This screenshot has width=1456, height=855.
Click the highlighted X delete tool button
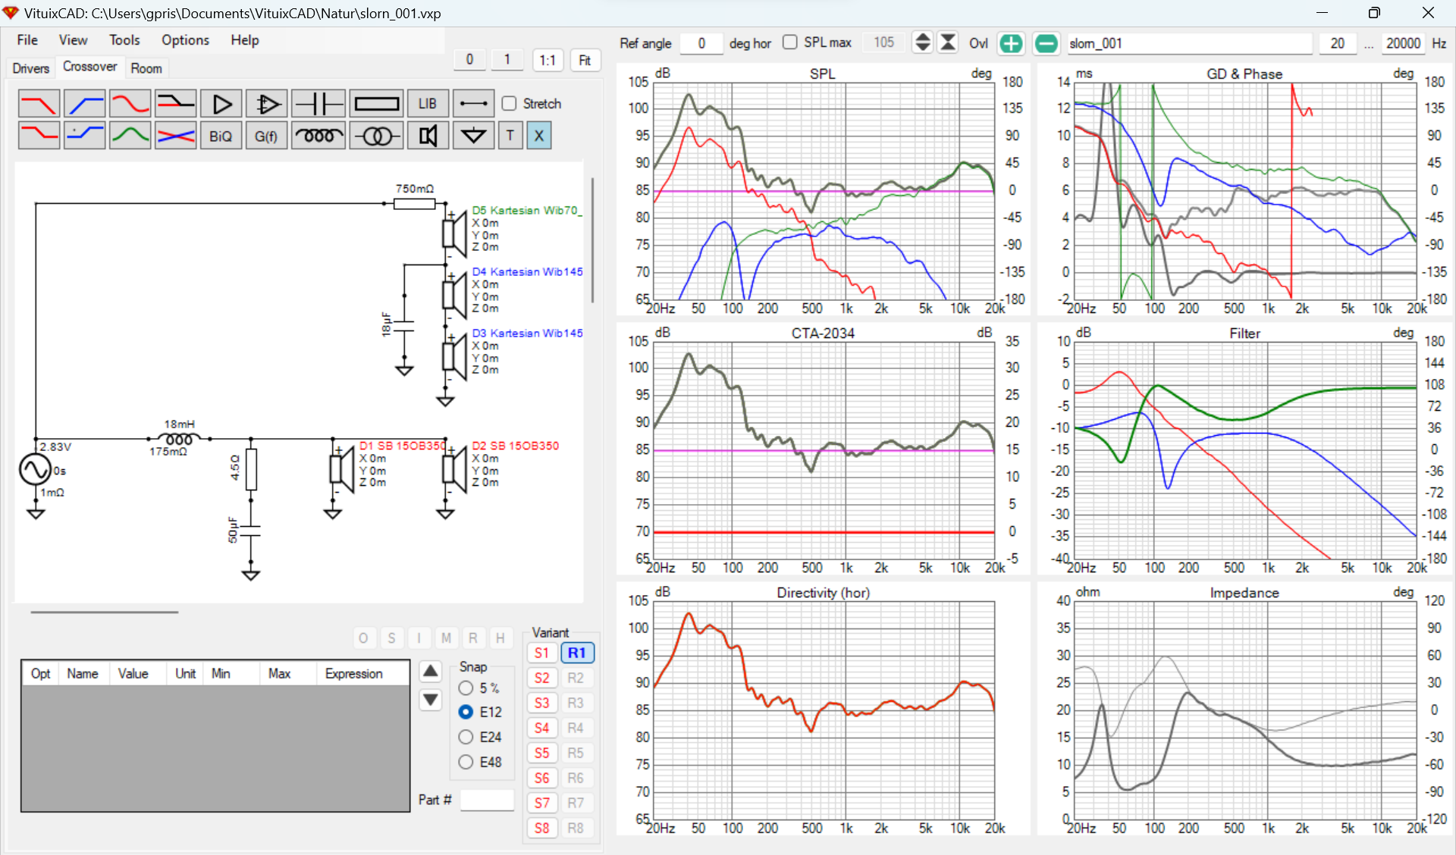539,136
